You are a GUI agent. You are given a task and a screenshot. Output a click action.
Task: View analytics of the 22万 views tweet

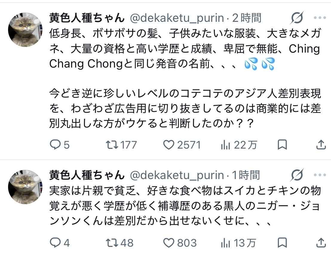click(x=225, y=145)
